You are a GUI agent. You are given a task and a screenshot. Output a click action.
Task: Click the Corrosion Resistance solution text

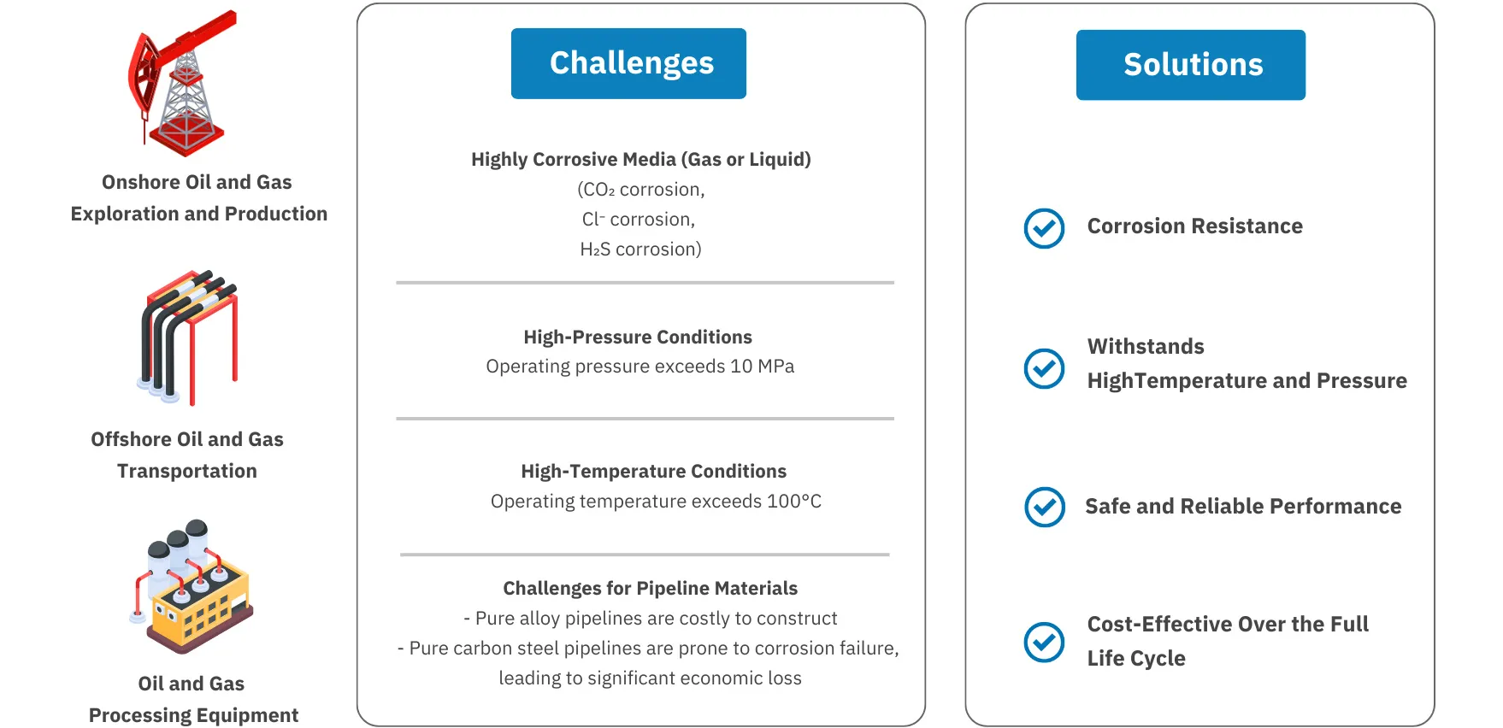click(1195, 226)
